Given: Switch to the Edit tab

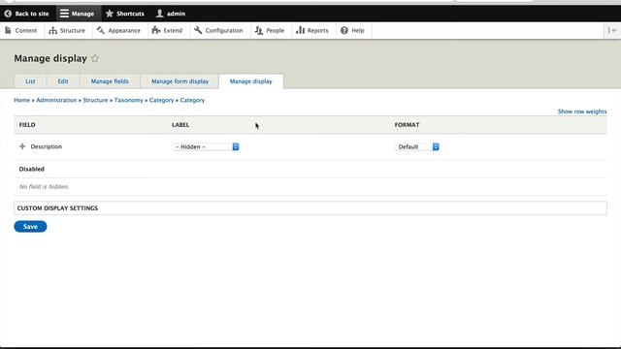Looking at the screenshot, I should pos(63,81).
